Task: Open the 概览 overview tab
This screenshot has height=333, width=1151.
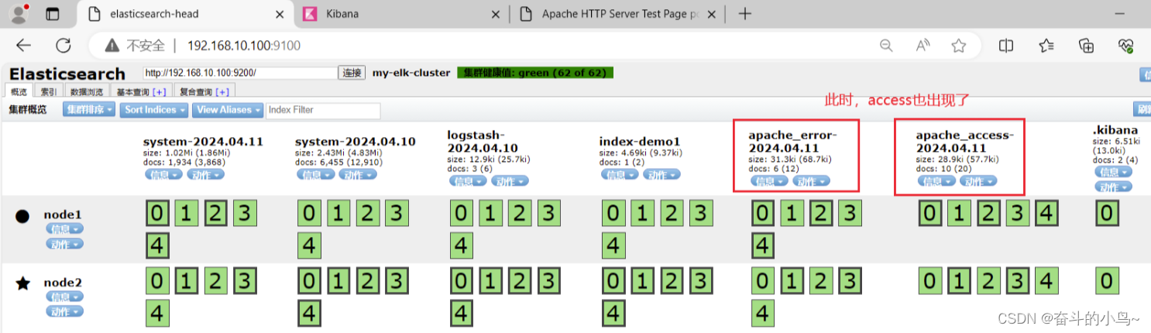Action: click(x=19, y=91)
